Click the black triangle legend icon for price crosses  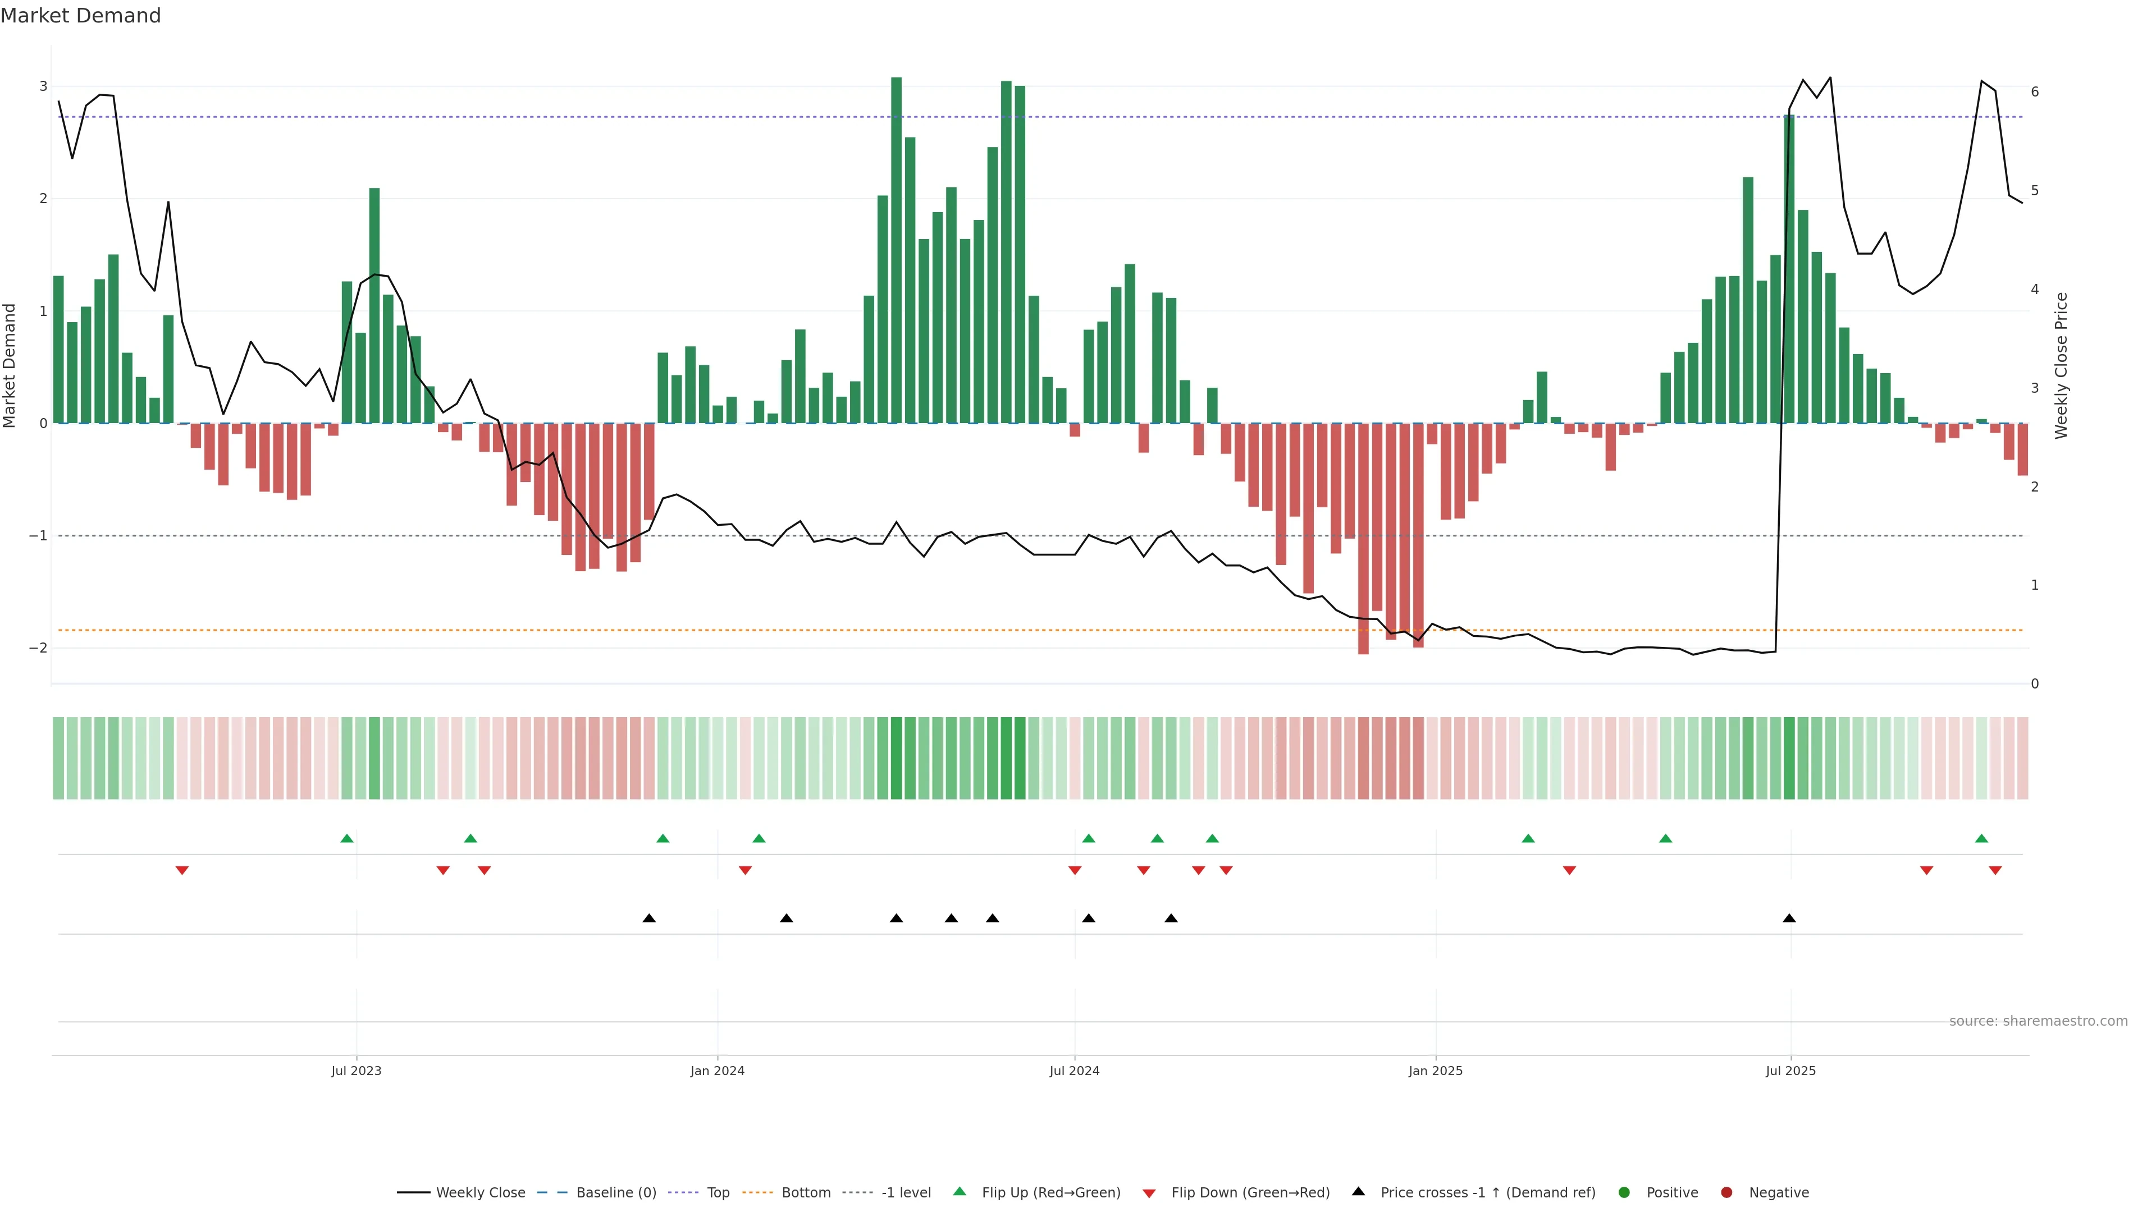point(1358,1191)
